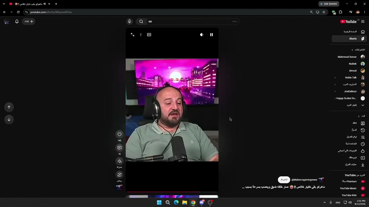This screenshot has height=207, width=369.
Task: Go to the next Short with down arrow
Action: (9, 120)
